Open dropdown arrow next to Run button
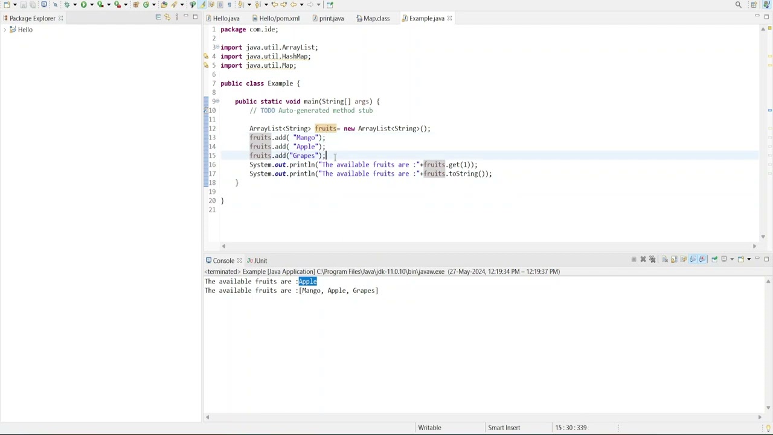 click(92, 5)
